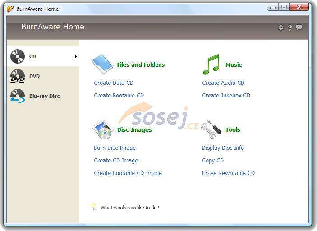The image size is (317, 231).
Task: Click the wrench and screwdriver Tools icon
Action: click(x=211, y=129)
